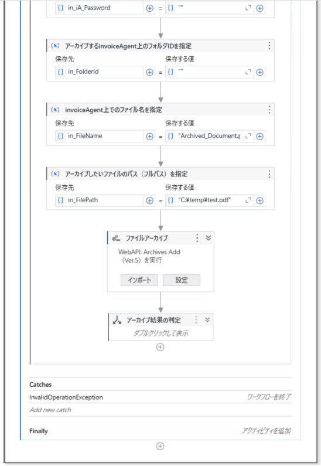Click the Catches section label
This screenshot has height=466, width=321.
click(x=40, y=385)
